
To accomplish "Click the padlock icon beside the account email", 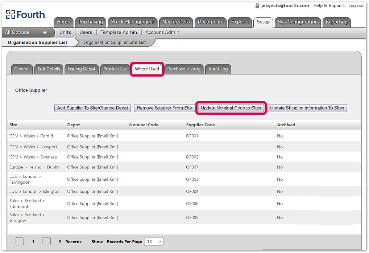I will (257, 5).
